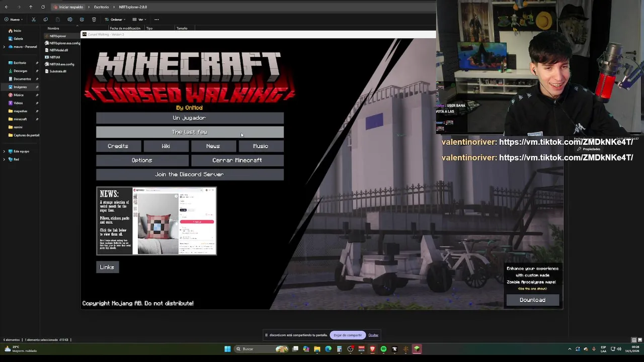Open Microsoft Edge from taskbar

click(328, 349)
